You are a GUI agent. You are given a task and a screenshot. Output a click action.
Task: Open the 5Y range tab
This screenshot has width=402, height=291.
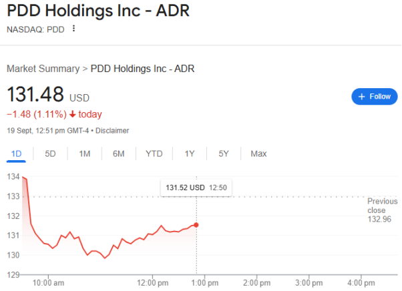tap(224, 154)
